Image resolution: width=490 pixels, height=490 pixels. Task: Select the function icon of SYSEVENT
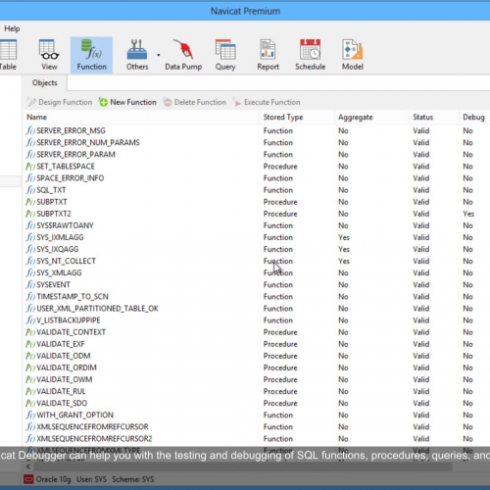(x=30, y=284)
